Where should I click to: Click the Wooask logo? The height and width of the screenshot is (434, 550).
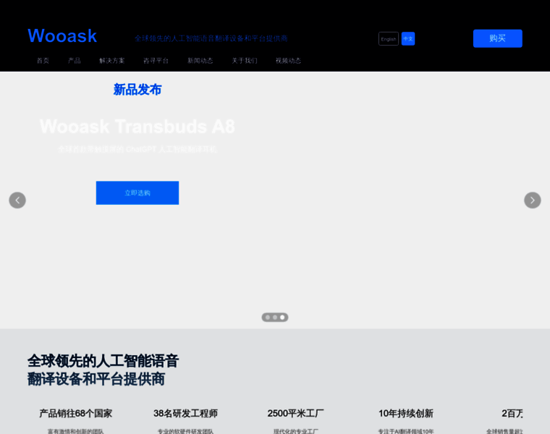pyautogui.click(x=62, y=36)
